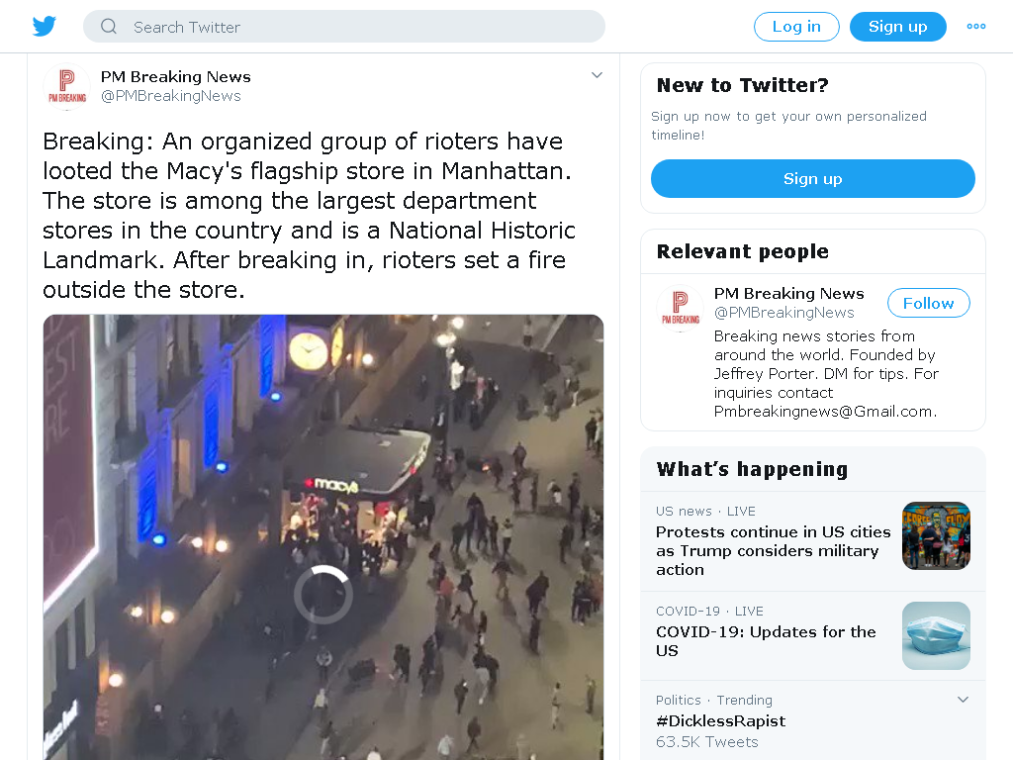This screenshot has height=760, width=1013.
Task: Open PM Breaking News avatar in Relevant people
Action: tap(680, 309)
